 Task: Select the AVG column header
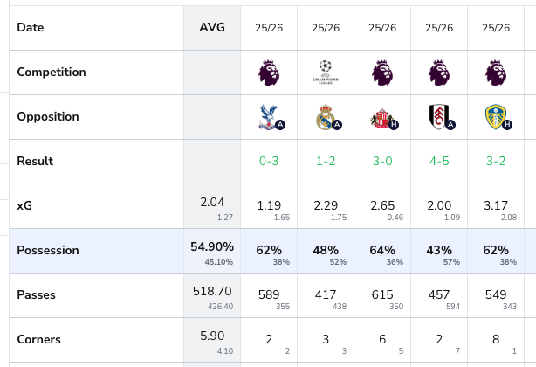click(212, 28)
